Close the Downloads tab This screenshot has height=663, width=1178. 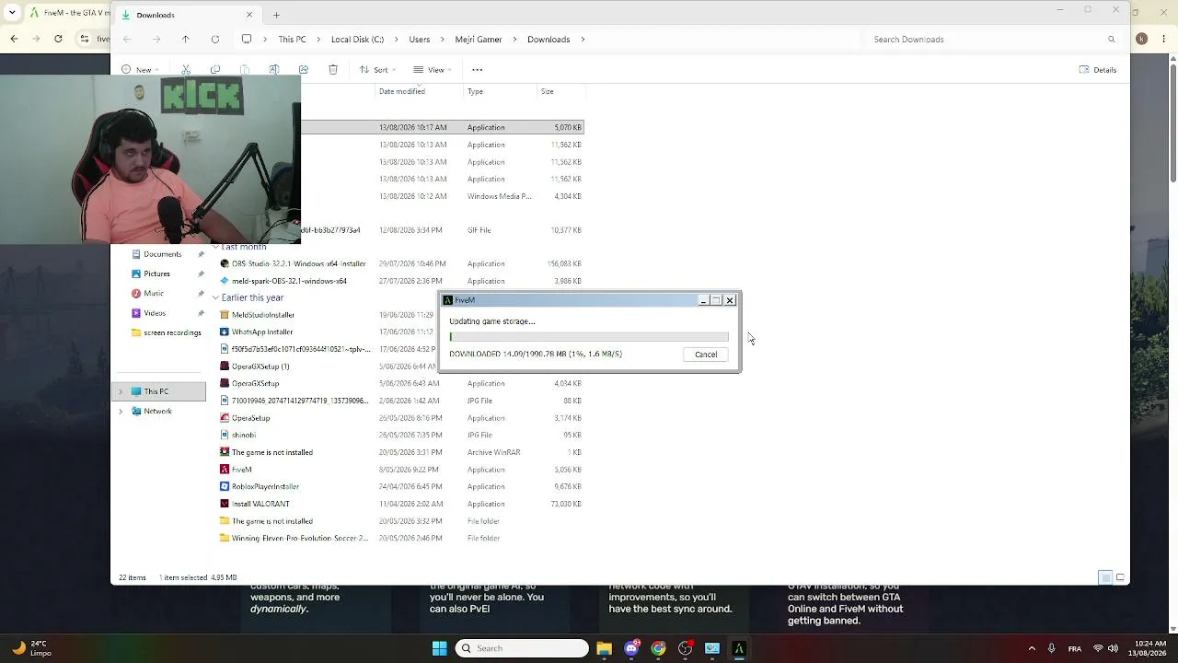(x=249, y=15)
